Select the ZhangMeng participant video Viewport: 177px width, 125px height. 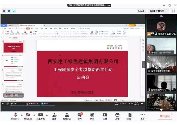tap(161, 102)
